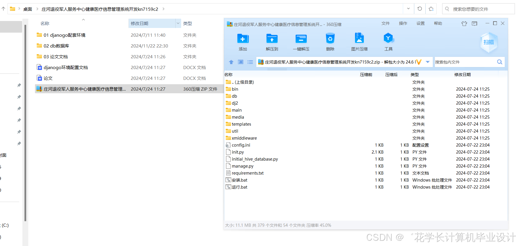Click the Explorer search box
The image size is (517, 246).
479,9
